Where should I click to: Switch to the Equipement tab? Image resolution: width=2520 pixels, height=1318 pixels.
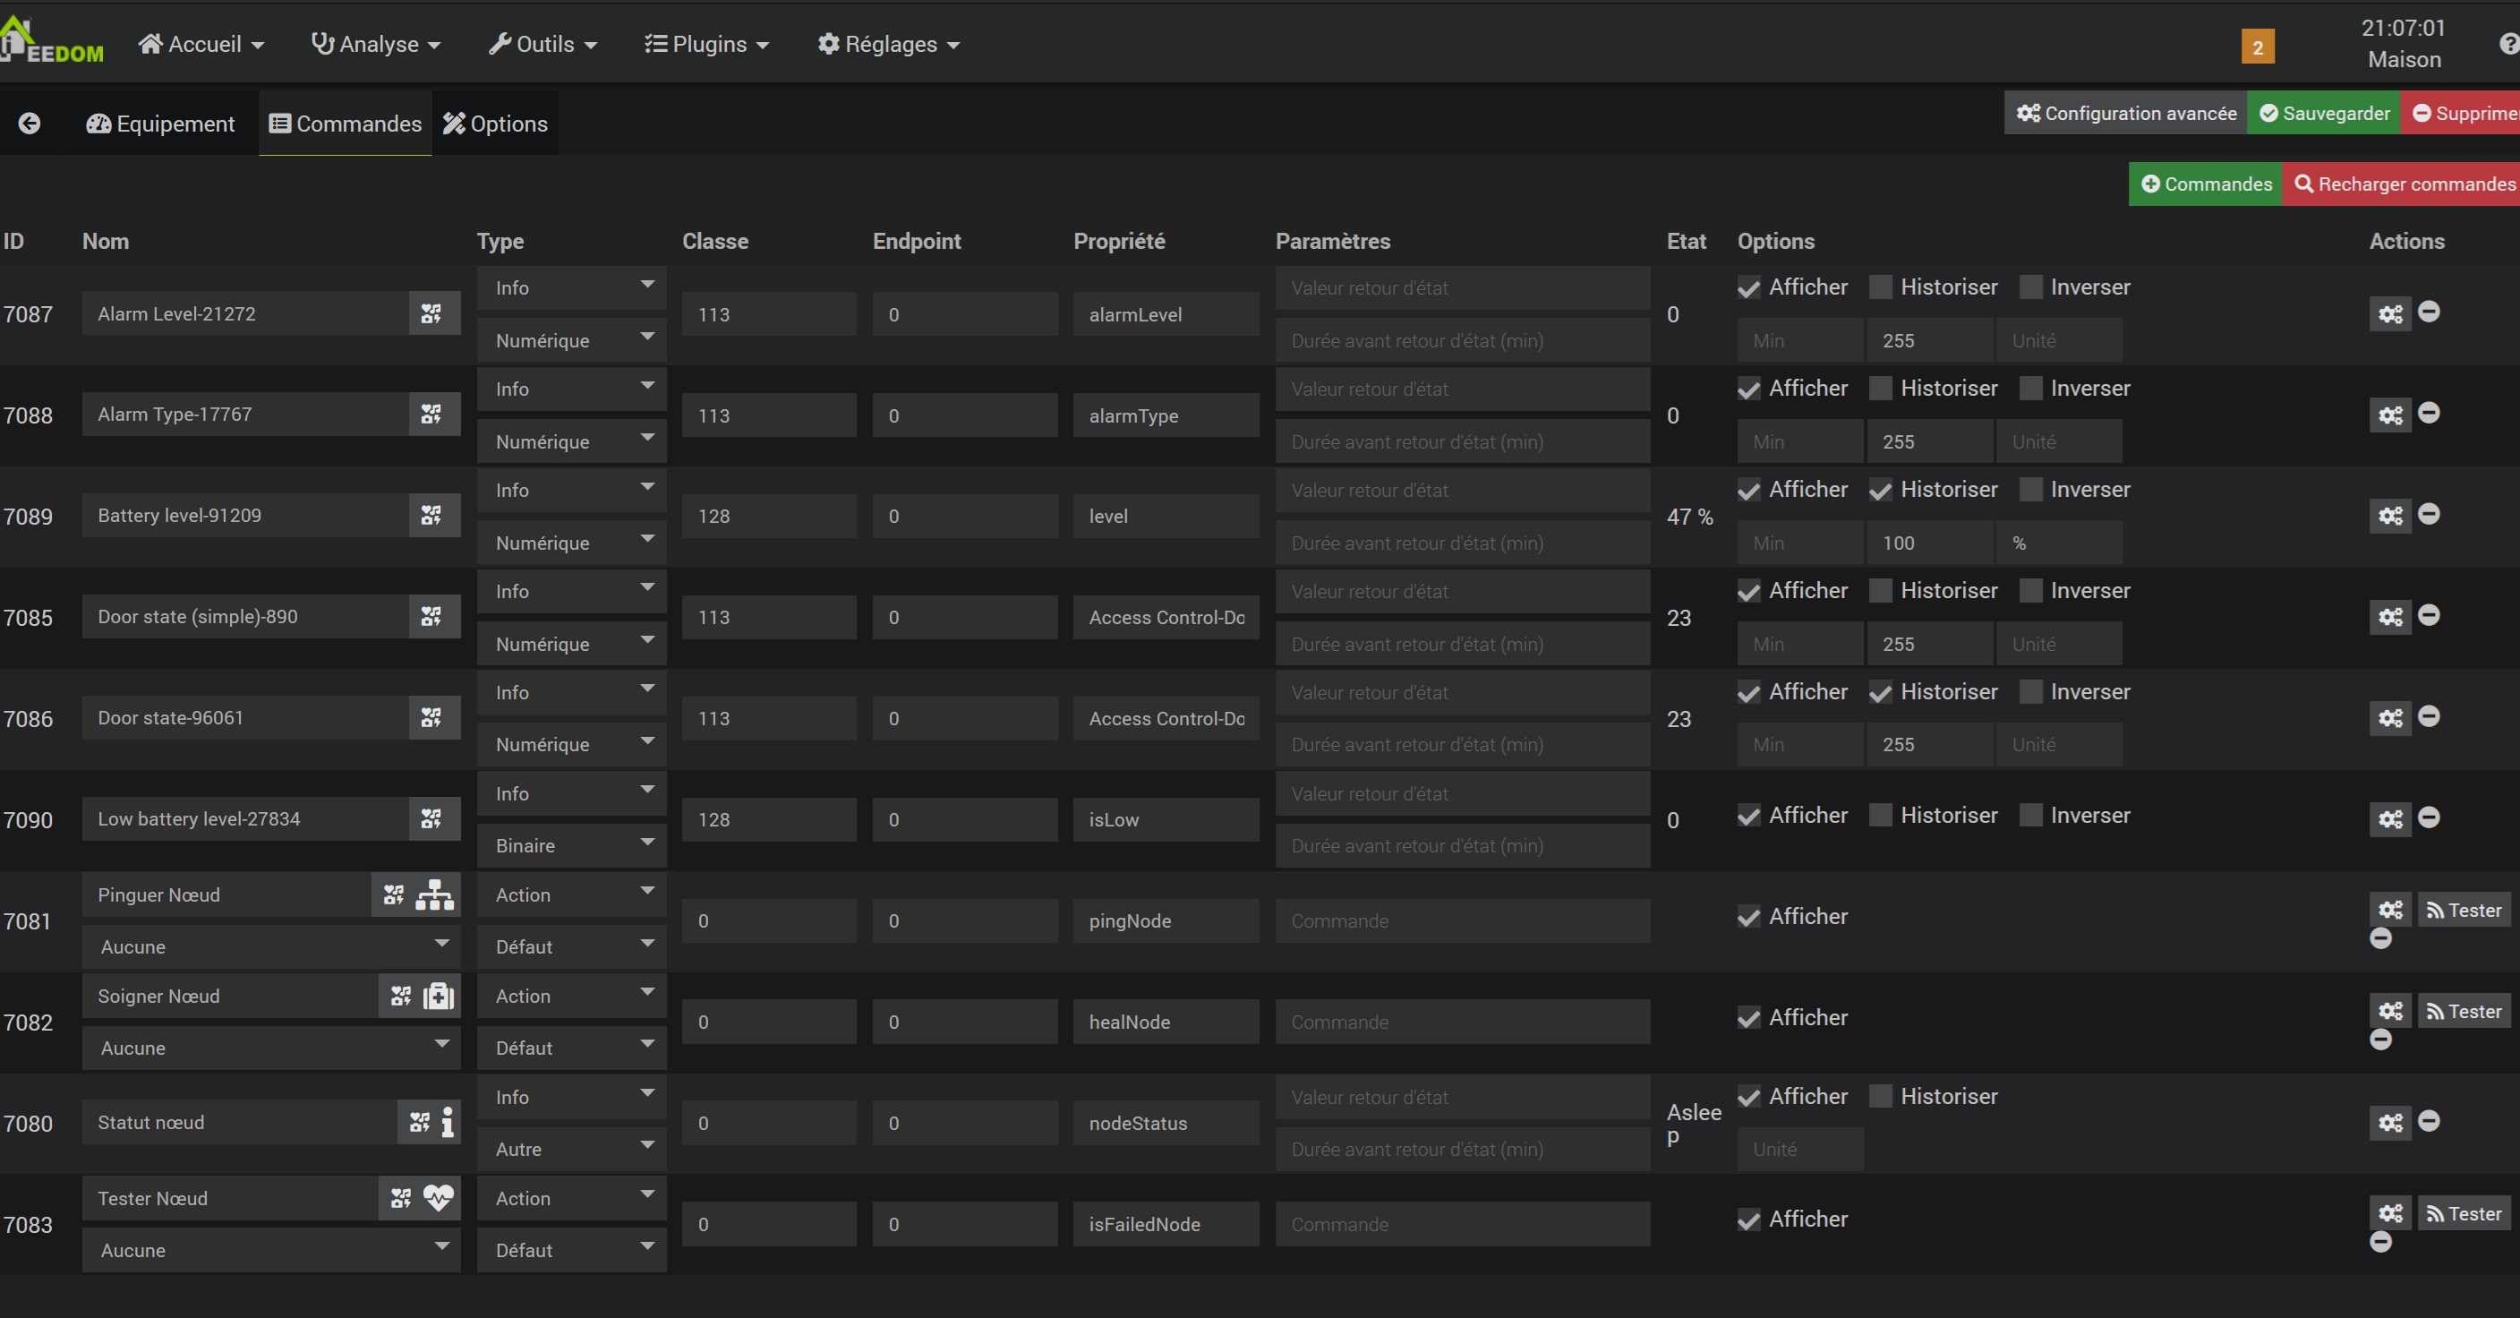click(x=161, y=124)
